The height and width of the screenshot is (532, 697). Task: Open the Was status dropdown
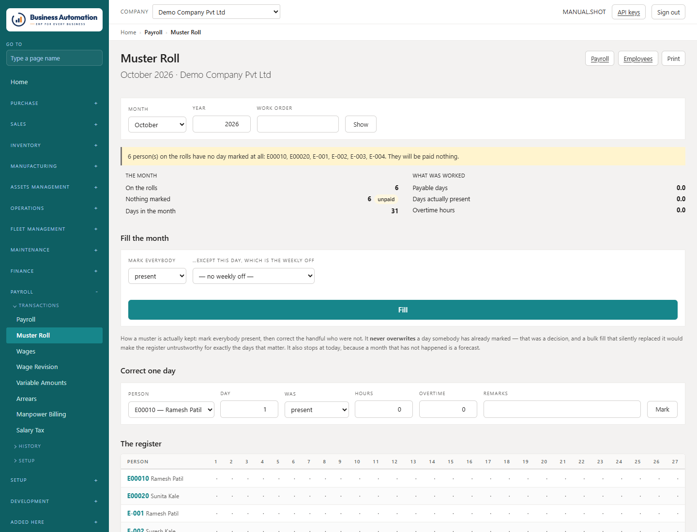click(x=317, y=410)
